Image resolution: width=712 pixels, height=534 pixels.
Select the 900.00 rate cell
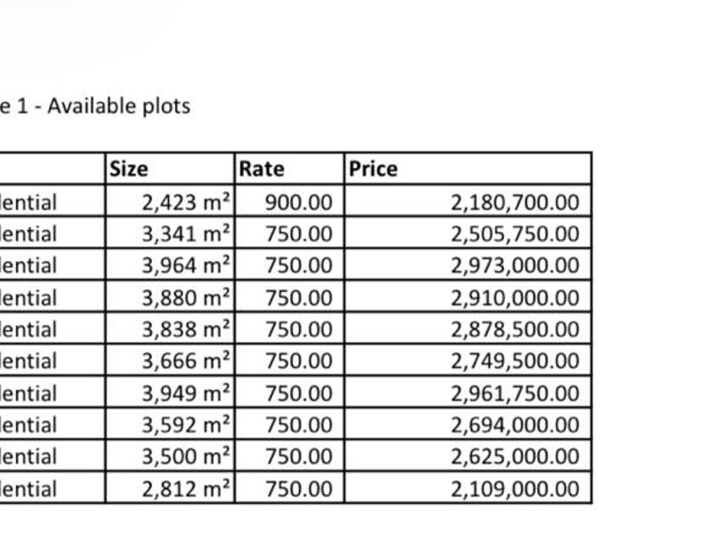coord(298,202)
